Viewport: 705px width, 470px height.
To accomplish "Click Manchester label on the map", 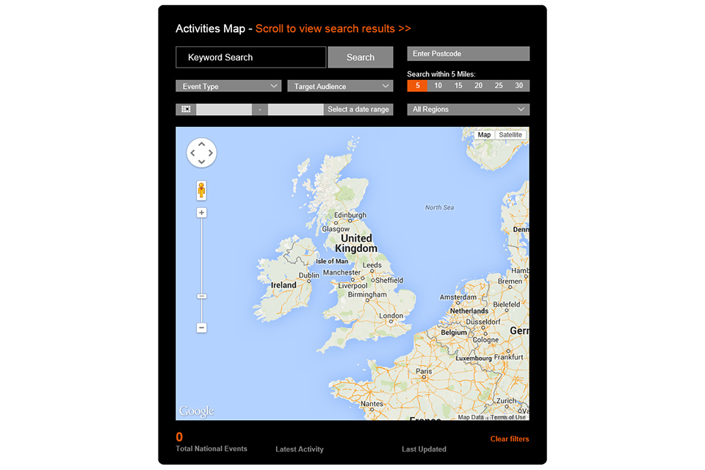I will (x=341, y=272).
